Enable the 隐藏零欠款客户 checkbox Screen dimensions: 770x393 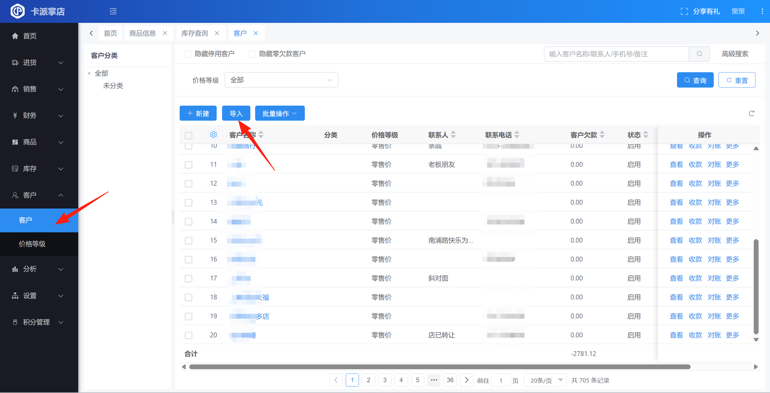pyautogui.click(x=252, y=54)
